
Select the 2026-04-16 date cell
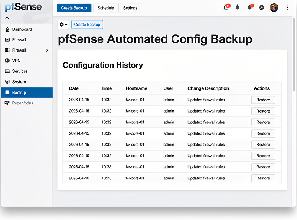tap(79, 178)
